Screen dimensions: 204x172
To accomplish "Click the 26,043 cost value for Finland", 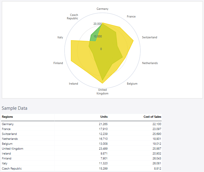I will [157, 159].
